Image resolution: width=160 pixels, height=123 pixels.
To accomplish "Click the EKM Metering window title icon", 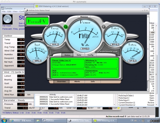I will pyautogui.click(x=37, y=6).
